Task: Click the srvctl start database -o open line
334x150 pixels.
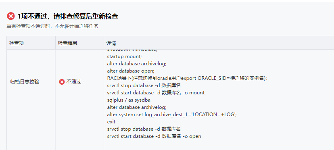Action: 154,136
